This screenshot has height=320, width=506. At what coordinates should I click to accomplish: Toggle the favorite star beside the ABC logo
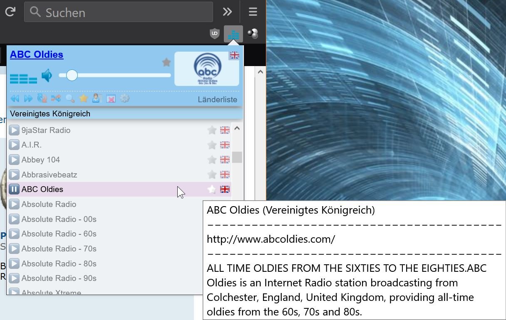[x=166, y=62]
